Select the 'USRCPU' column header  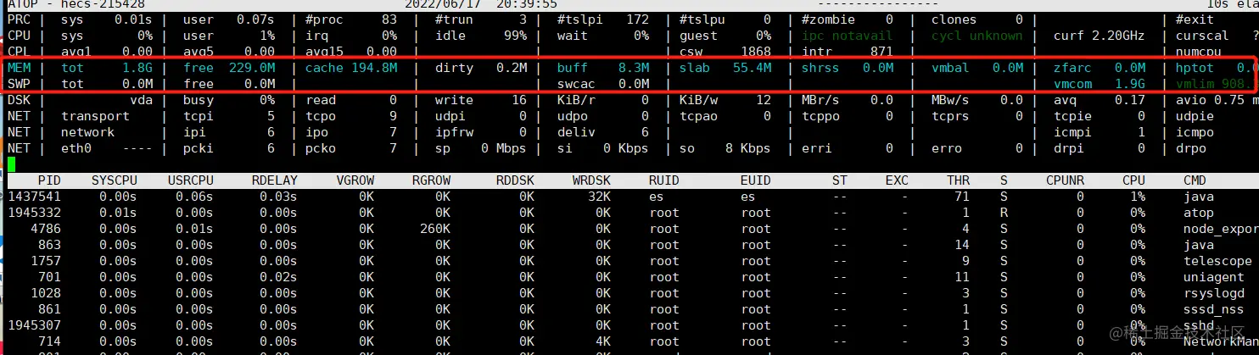pyautogui.click(x=190, y=180)
